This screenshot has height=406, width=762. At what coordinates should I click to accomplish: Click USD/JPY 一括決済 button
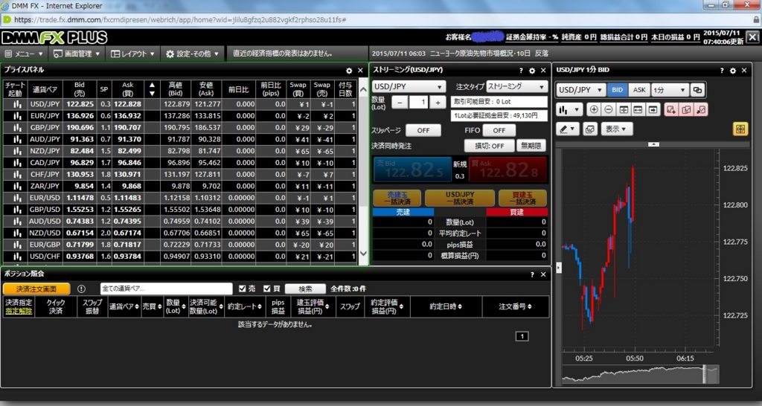[460, 198]
